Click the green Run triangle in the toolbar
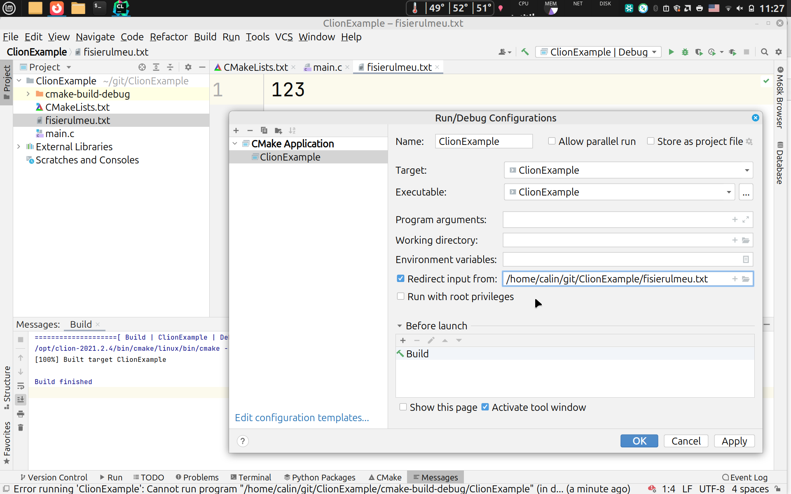 pyautogui.click(x=671, y=52)
